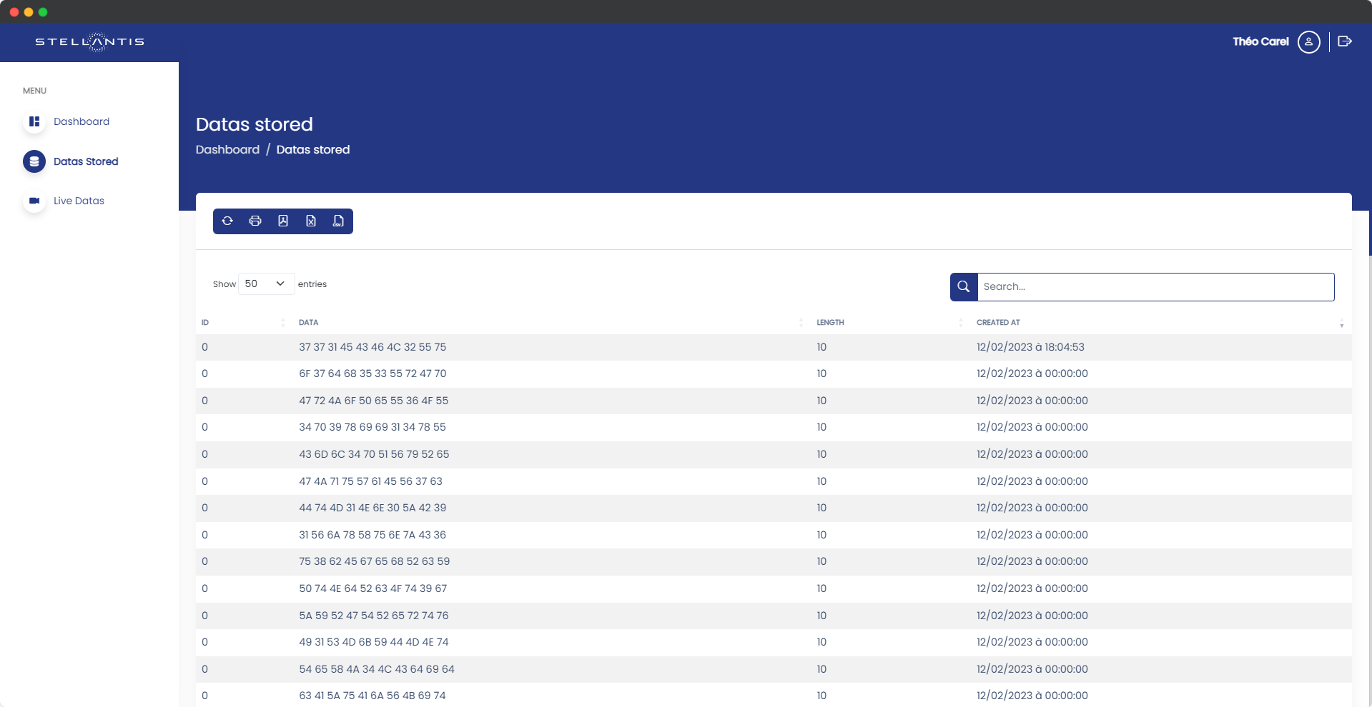1372x707 pixels.
Task: Click the Dashboard breadcrumb link
Action: tap(227, 149)
